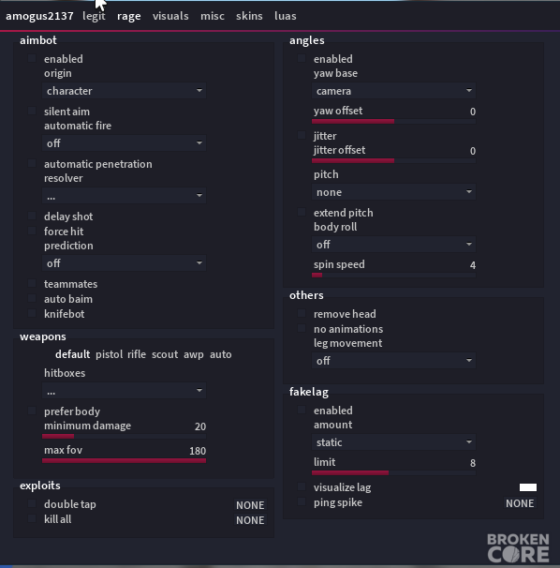Toggle knifebot checkbox

coord(32,313)
